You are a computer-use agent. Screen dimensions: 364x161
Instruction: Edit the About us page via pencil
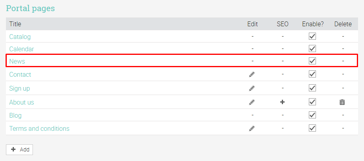tap(252, 102)
